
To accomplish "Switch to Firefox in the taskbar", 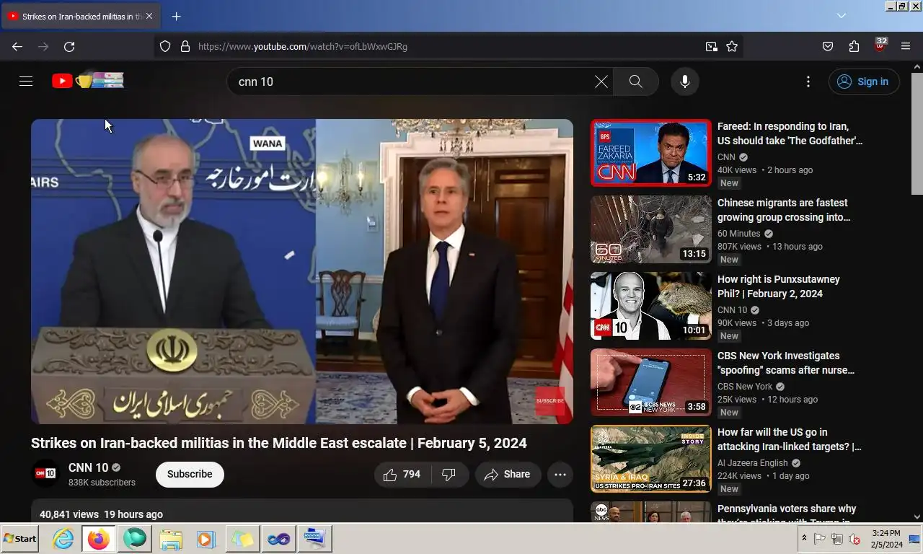I will tap(99, 539).
